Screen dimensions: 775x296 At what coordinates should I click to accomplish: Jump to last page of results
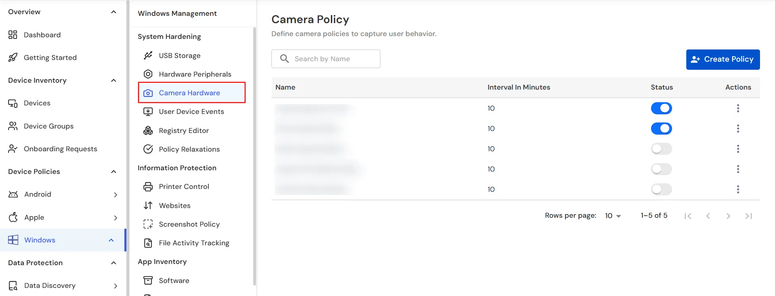click(x=749, y=216)
